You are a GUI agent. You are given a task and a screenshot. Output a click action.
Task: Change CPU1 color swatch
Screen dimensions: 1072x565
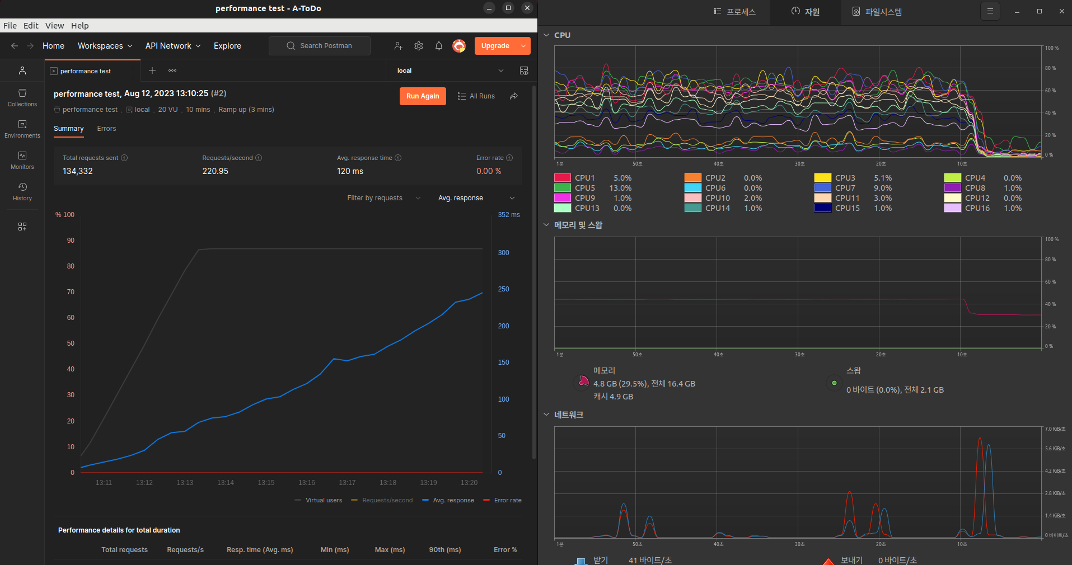562,178
